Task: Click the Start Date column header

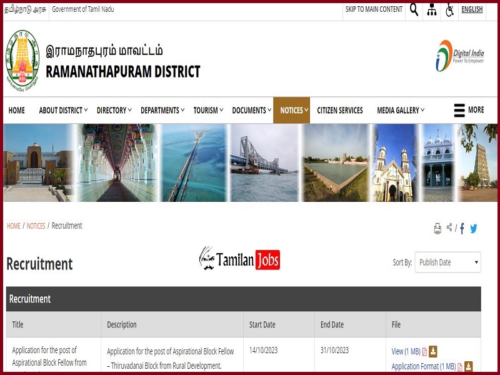Action: (x=262, y=324)
